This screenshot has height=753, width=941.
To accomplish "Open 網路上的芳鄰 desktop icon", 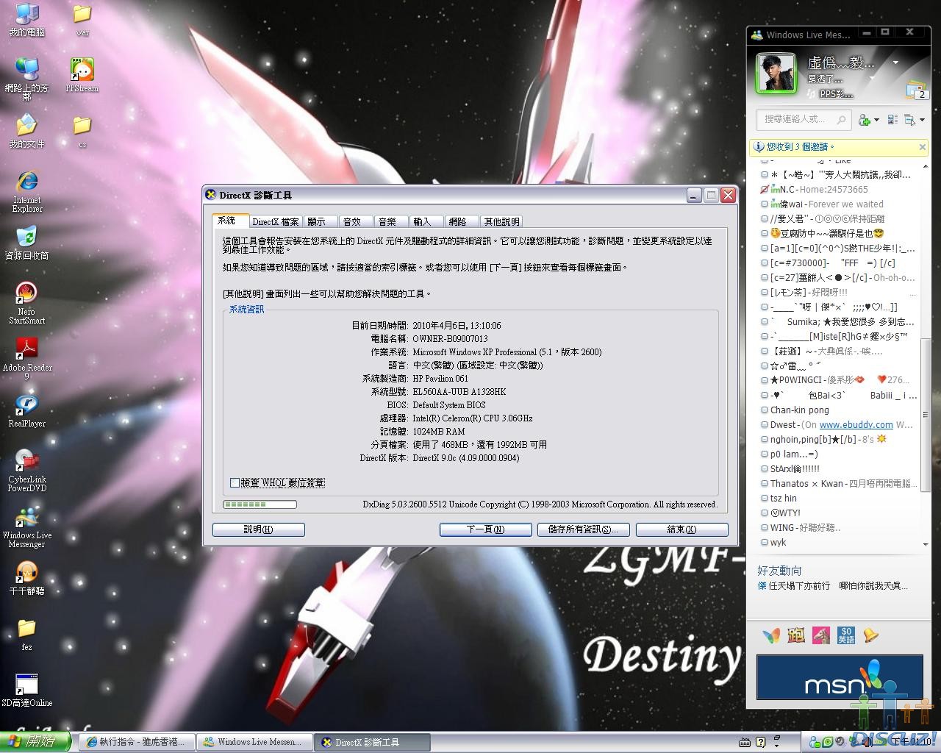I will (26, 79).
